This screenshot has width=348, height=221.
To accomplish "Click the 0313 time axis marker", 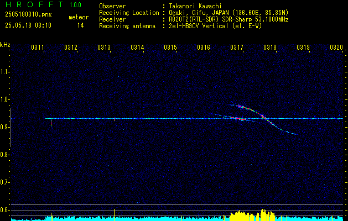I will (104, 47).
